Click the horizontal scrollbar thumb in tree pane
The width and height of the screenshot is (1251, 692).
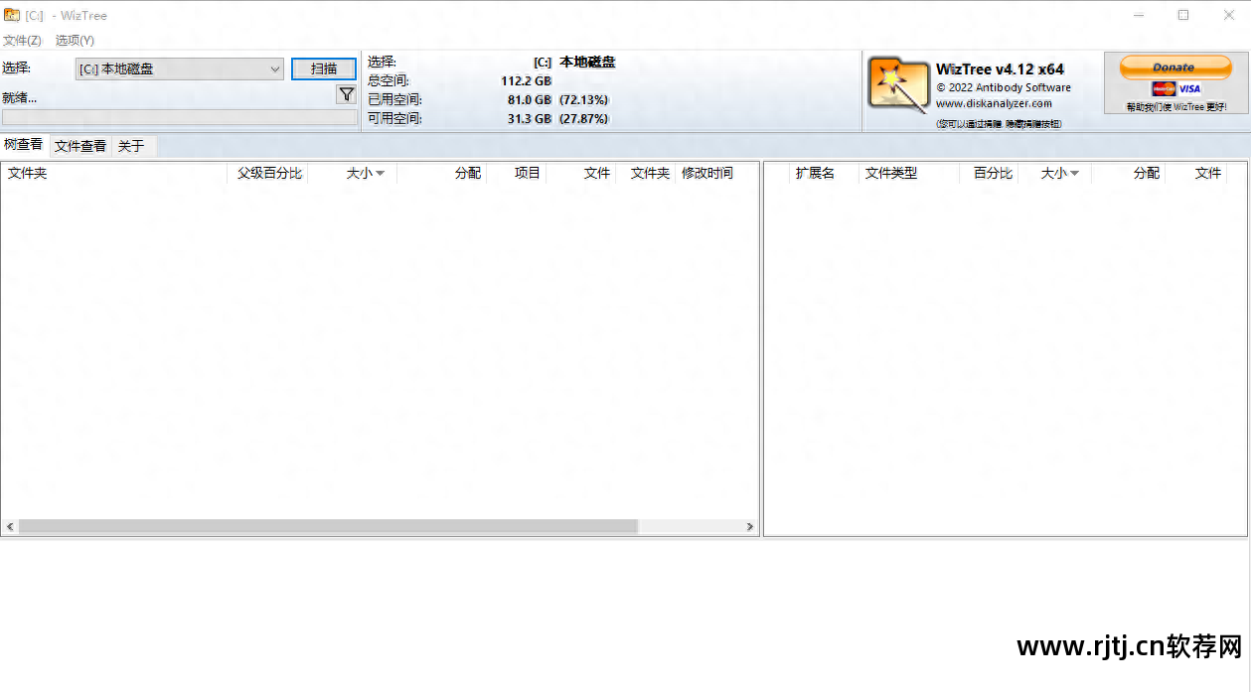click(x=328, y=527)
